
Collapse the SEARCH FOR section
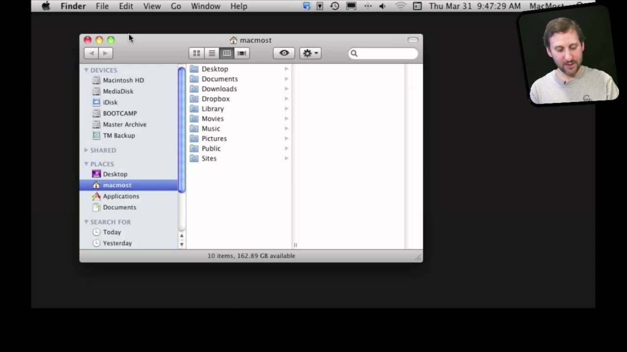[x=86, y=222]
